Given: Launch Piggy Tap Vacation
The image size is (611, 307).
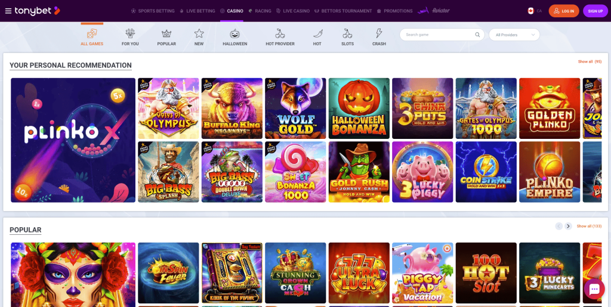Looking at the screenshot, I should point(422,273).
